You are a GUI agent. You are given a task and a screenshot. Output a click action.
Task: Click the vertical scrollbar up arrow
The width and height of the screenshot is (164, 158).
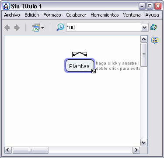(x=144, y=39)
